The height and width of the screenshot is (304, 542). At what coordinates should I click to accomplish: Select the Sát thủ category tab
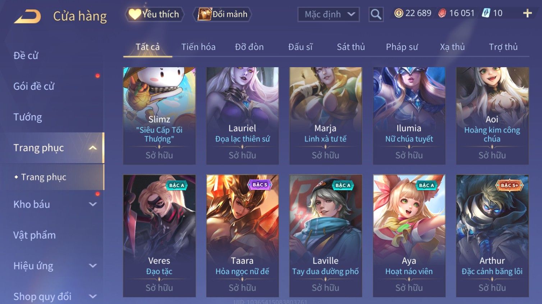tap(351, 47)
